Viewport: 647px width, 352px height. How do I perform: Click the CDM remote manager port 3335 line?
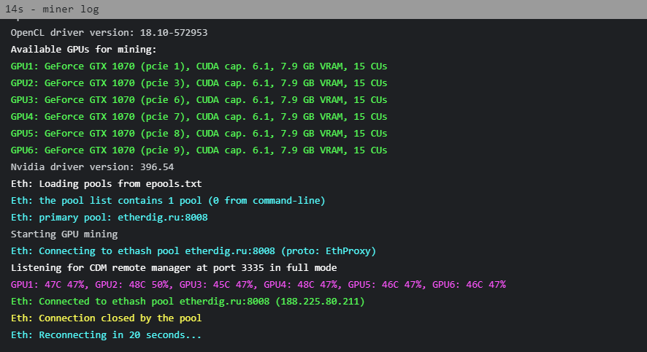[174, 268]
